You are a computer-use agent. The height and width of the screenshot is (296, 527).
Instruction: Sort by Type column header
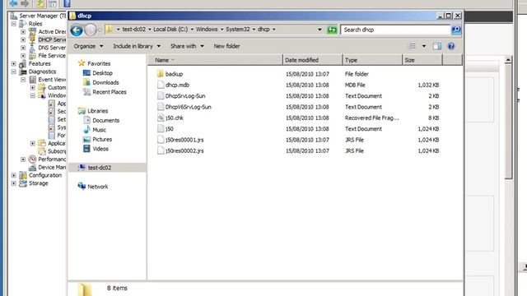tap(372, 60)
